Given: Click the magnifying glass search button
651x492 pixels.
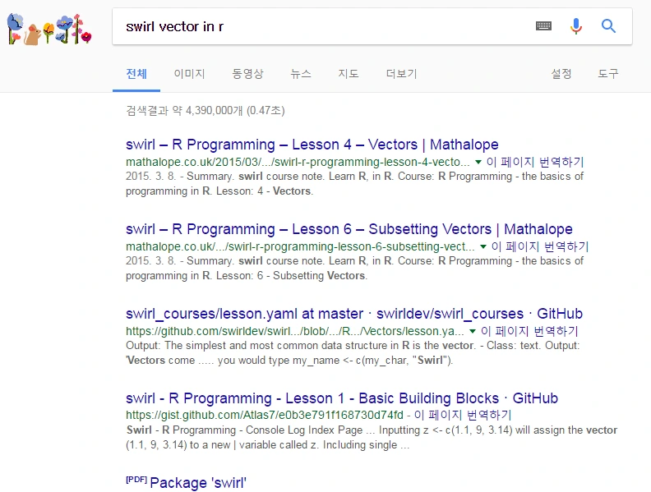Looking at the screenshot, I should pyautogui.click(x=608, y=26).
